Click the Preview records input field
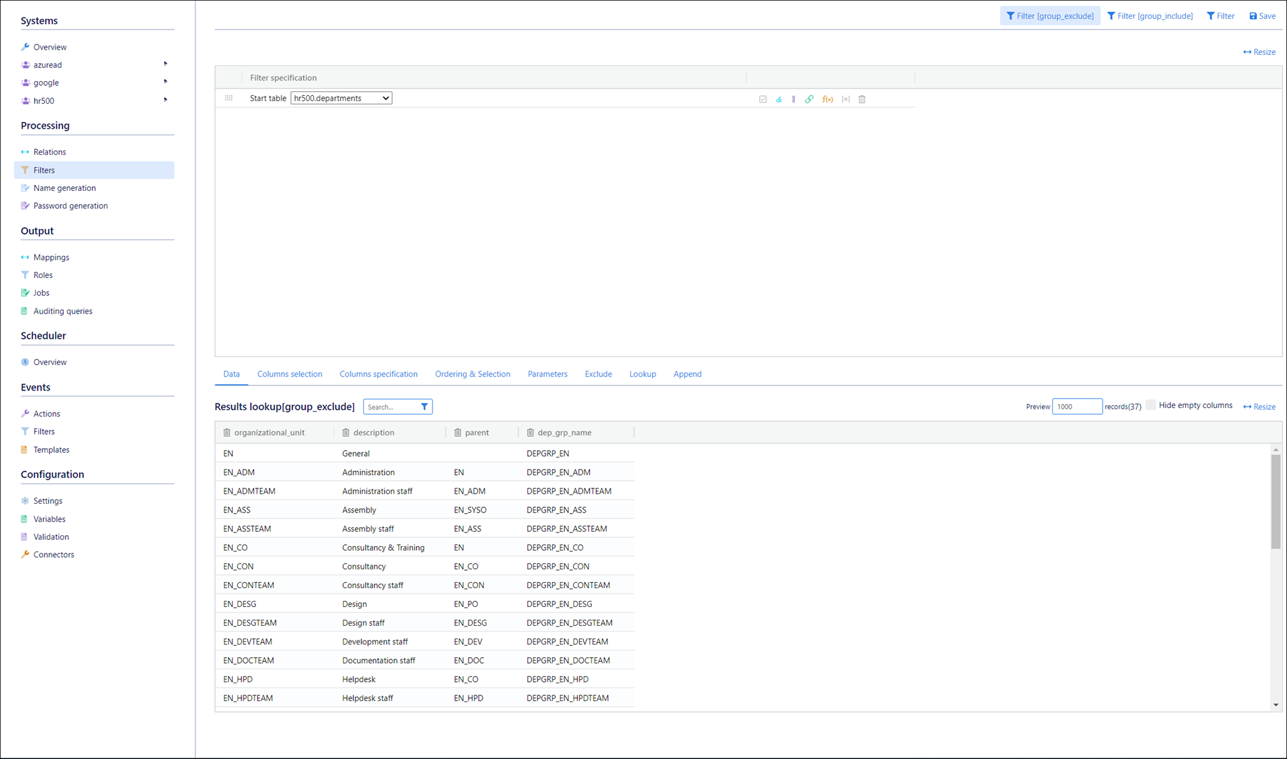The image size is (1287, 759). pos(1077,407)
